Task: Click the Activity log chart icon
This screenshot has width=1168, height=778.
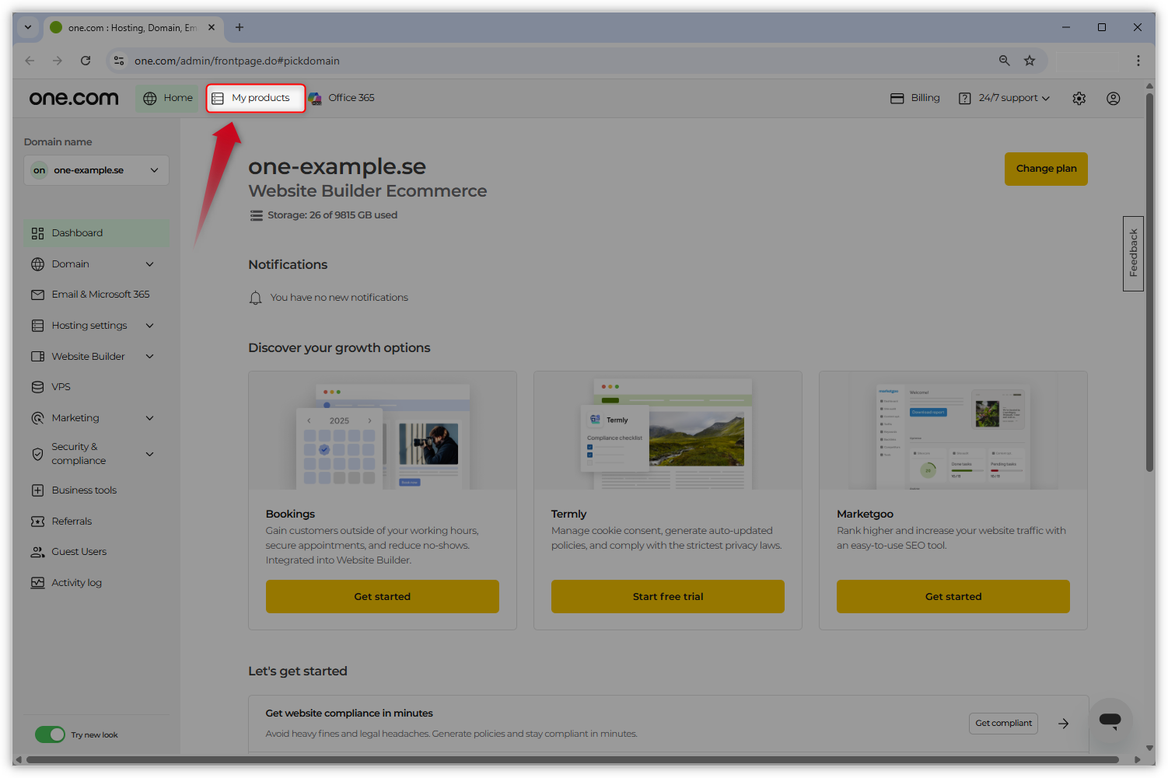Action: pyautogui.click(x=37, y=583)
